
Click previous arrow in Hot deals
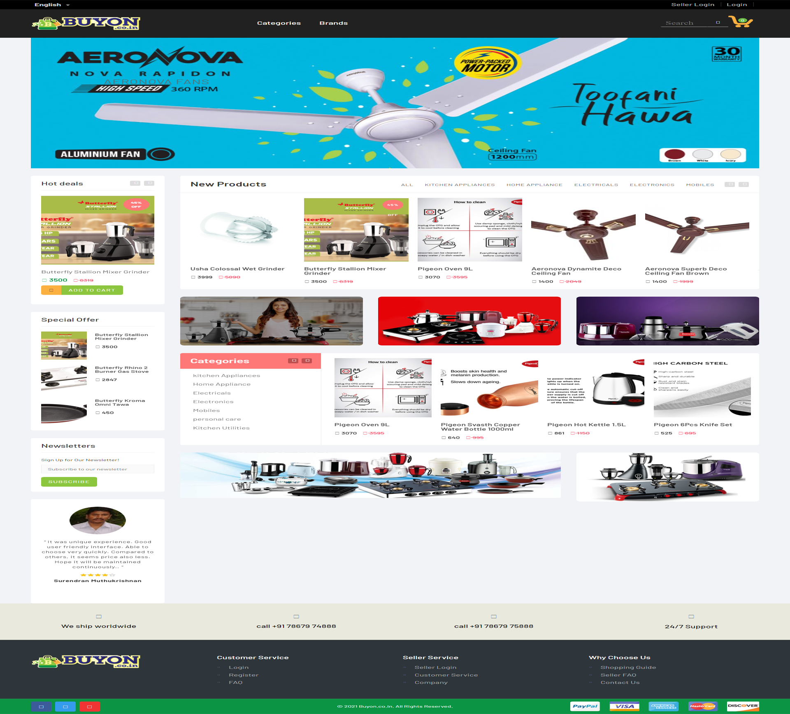click(x=135, y=183)
